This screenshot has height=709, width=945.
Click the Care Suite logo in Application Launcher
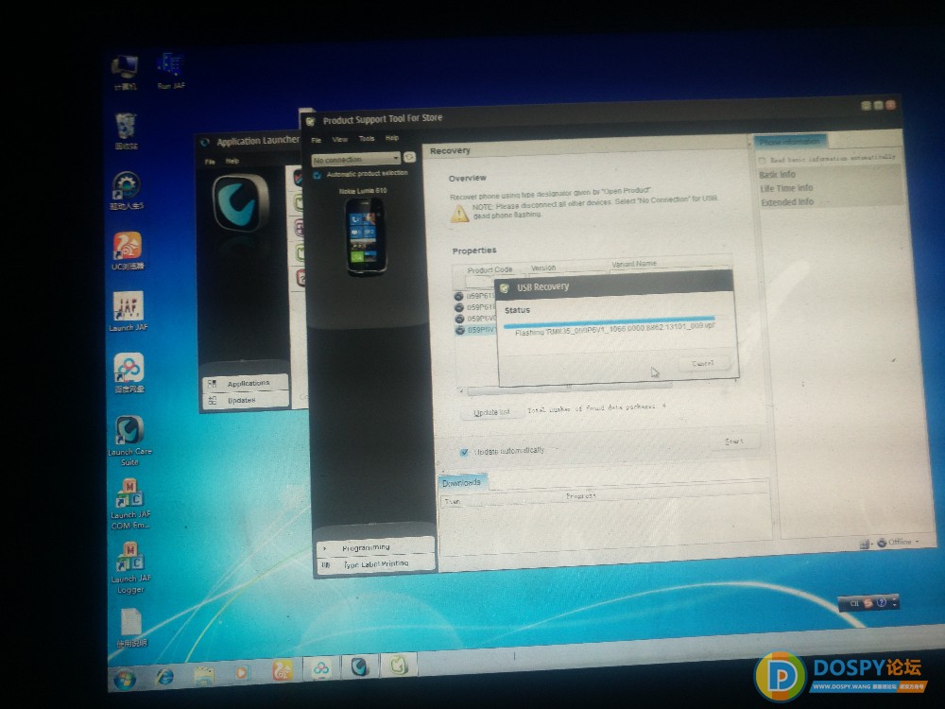click(239, 202)
